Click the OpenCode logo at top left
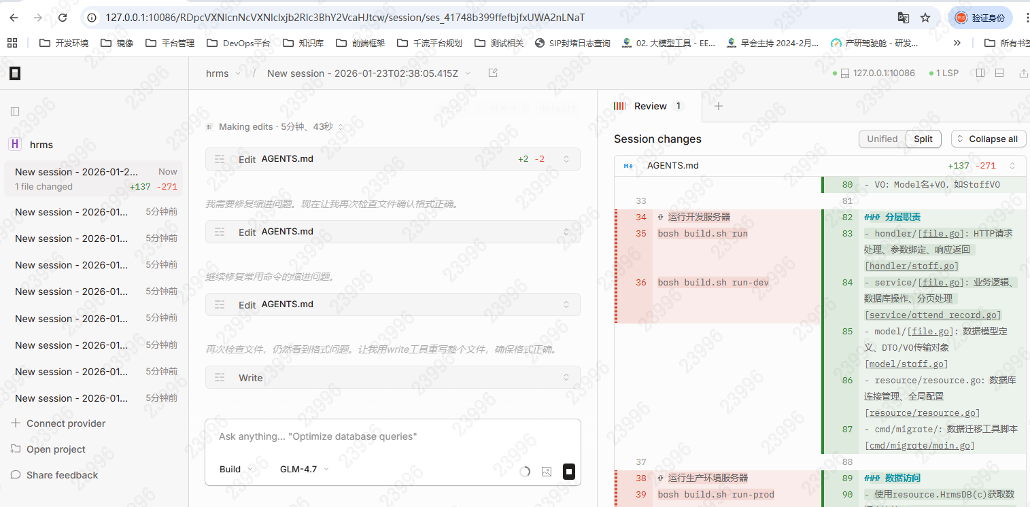The height and width of the screenshot is (507, 1030). (x=15, y=73)
